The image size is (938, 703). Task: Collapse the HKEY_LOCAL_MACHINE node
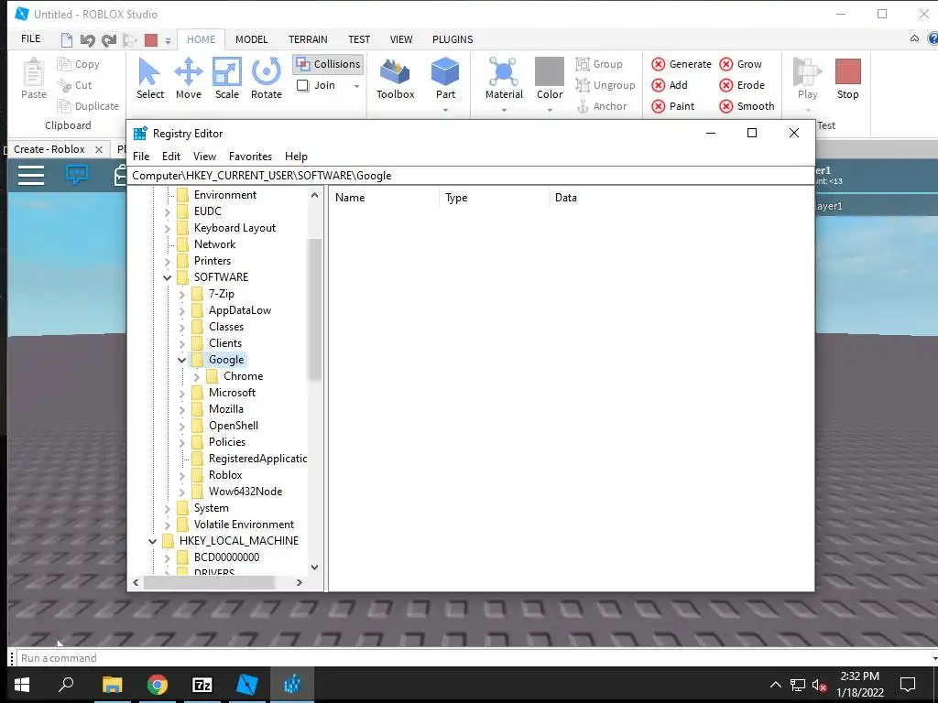pos(153,541)
